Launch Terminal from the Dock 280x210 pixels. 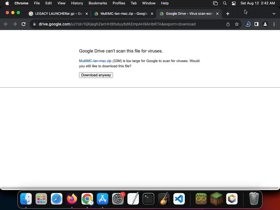click(148, 199)
